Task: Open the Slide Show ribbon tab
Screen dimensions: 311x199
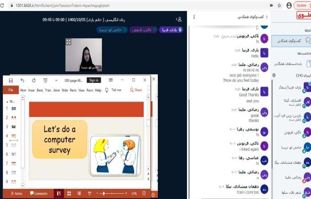Action: (x=65, y=90)
